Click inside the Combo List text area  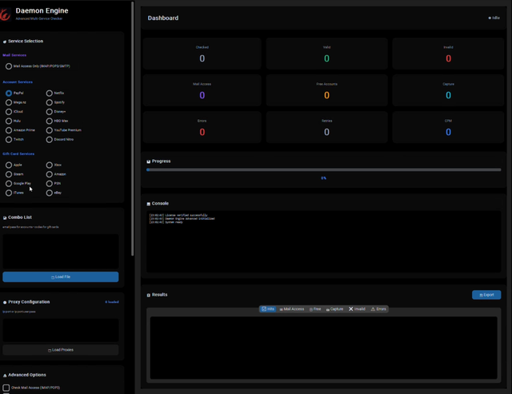click(x=61, y=252)
